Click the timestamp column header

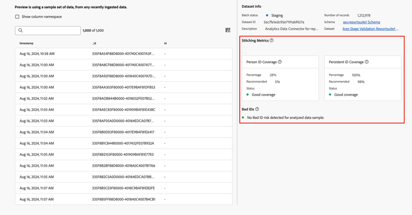[26, 43]
